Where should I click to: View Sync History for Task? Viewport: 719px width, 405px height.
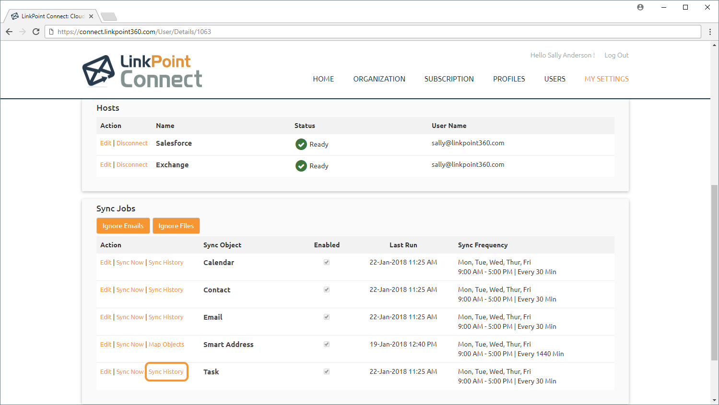click(166, 372)
